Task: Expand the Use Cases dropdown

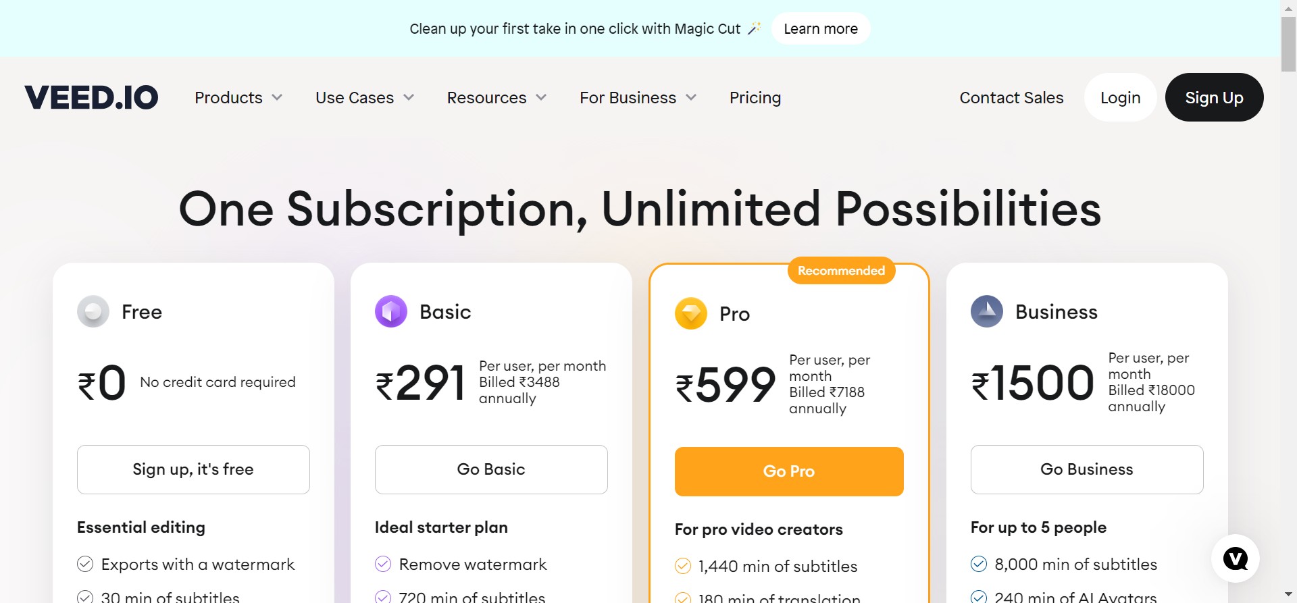Action: 365,98
